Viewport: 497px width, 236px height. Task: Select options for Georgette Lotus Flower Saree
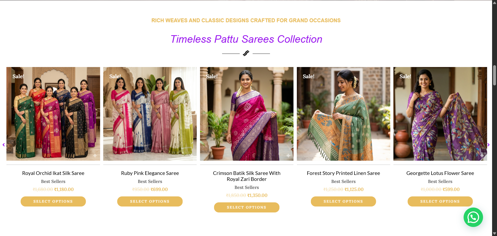(x=440, y=201)
